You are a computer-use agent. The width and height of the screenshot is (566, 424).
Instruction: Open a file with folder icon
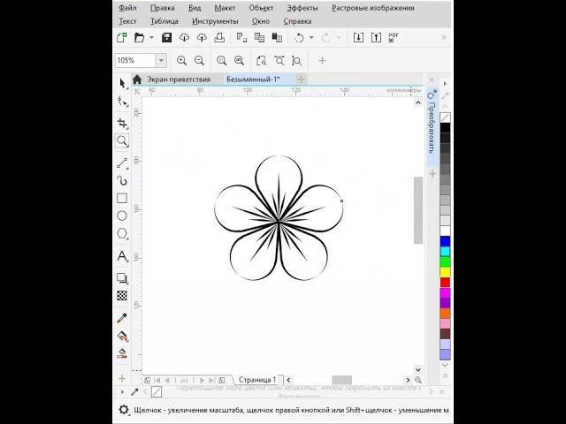[140, 37]
